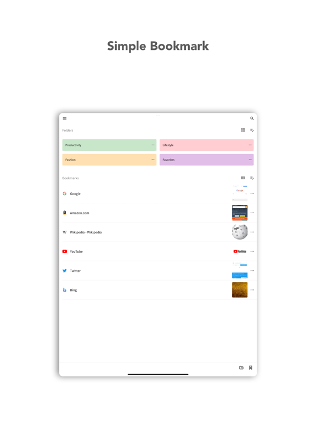The image size is (316, 421).
Task: Open the pink Lifestyle folder
Action: (x=207, y=145)
